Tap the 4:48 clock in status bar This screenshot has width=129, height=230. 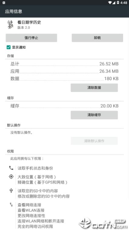click(x=124, y=3)
